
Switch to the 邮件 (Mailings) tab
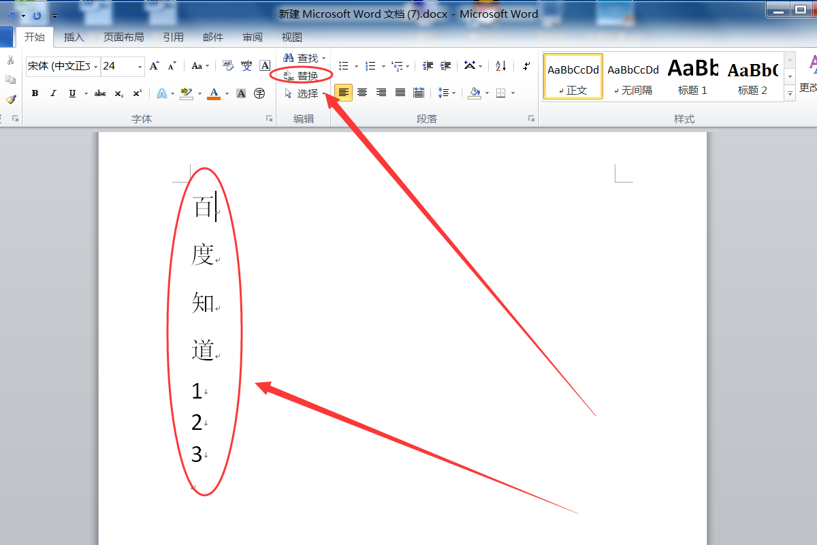[x=213, y=37]
